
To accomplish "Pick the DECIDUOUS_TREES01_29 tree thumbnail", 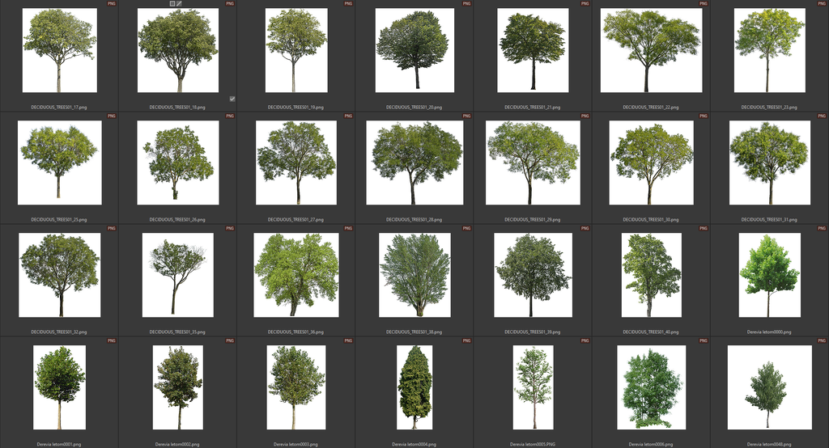I will [533, 163].
